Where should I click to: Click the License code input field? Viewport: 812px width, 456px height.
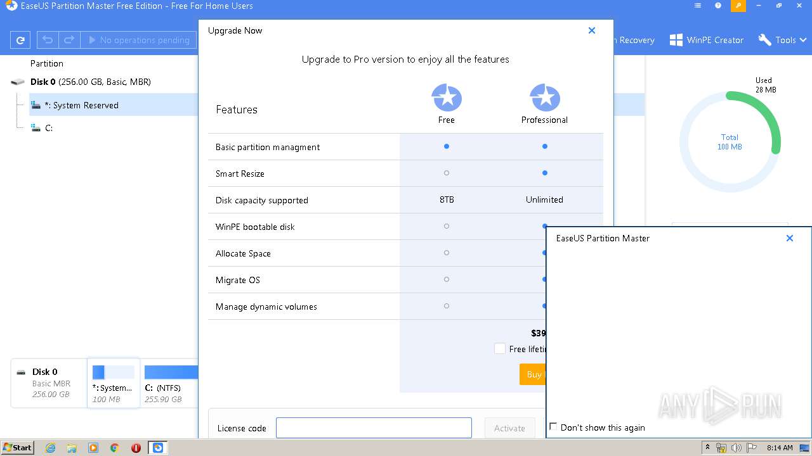(374, 428)
